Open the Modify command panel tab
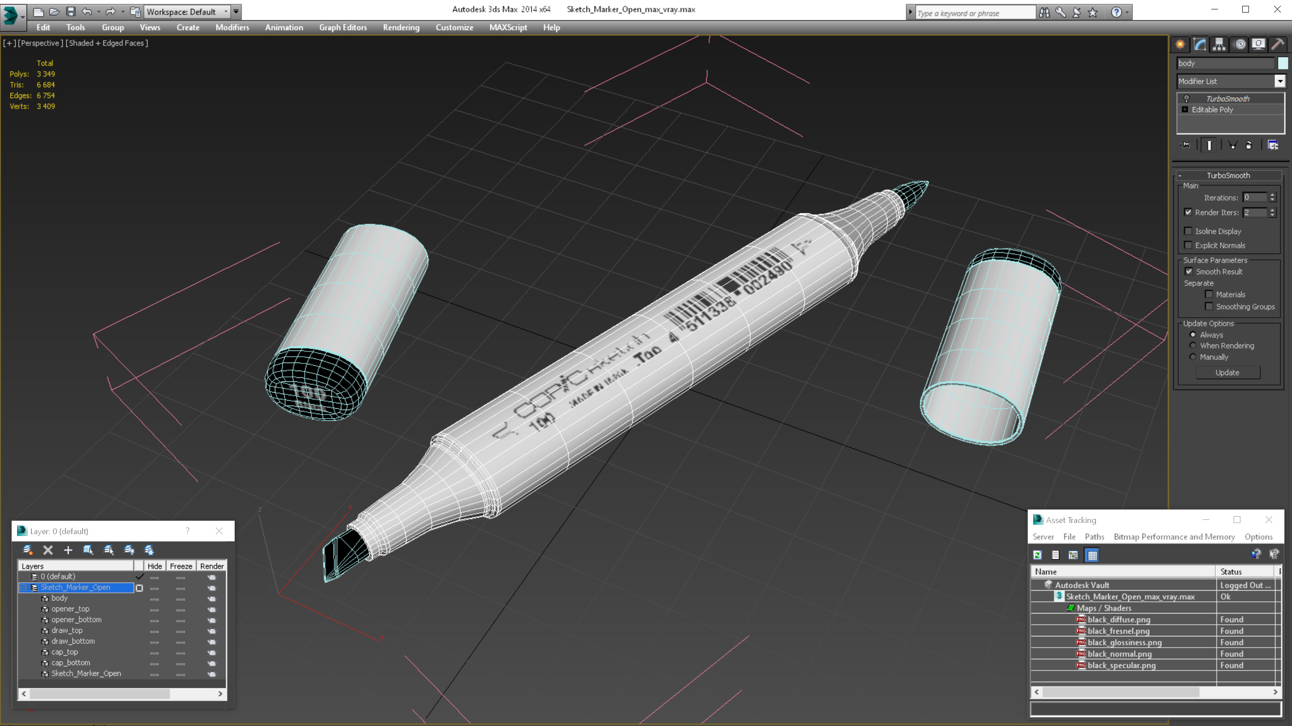The width and height of the screenshot is (1292, 726). click(1200, 45)
